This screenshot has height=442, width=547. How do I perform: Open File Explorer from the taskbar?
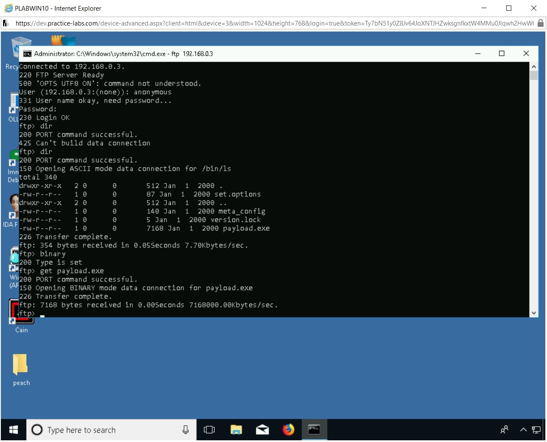tap(236, 430)
